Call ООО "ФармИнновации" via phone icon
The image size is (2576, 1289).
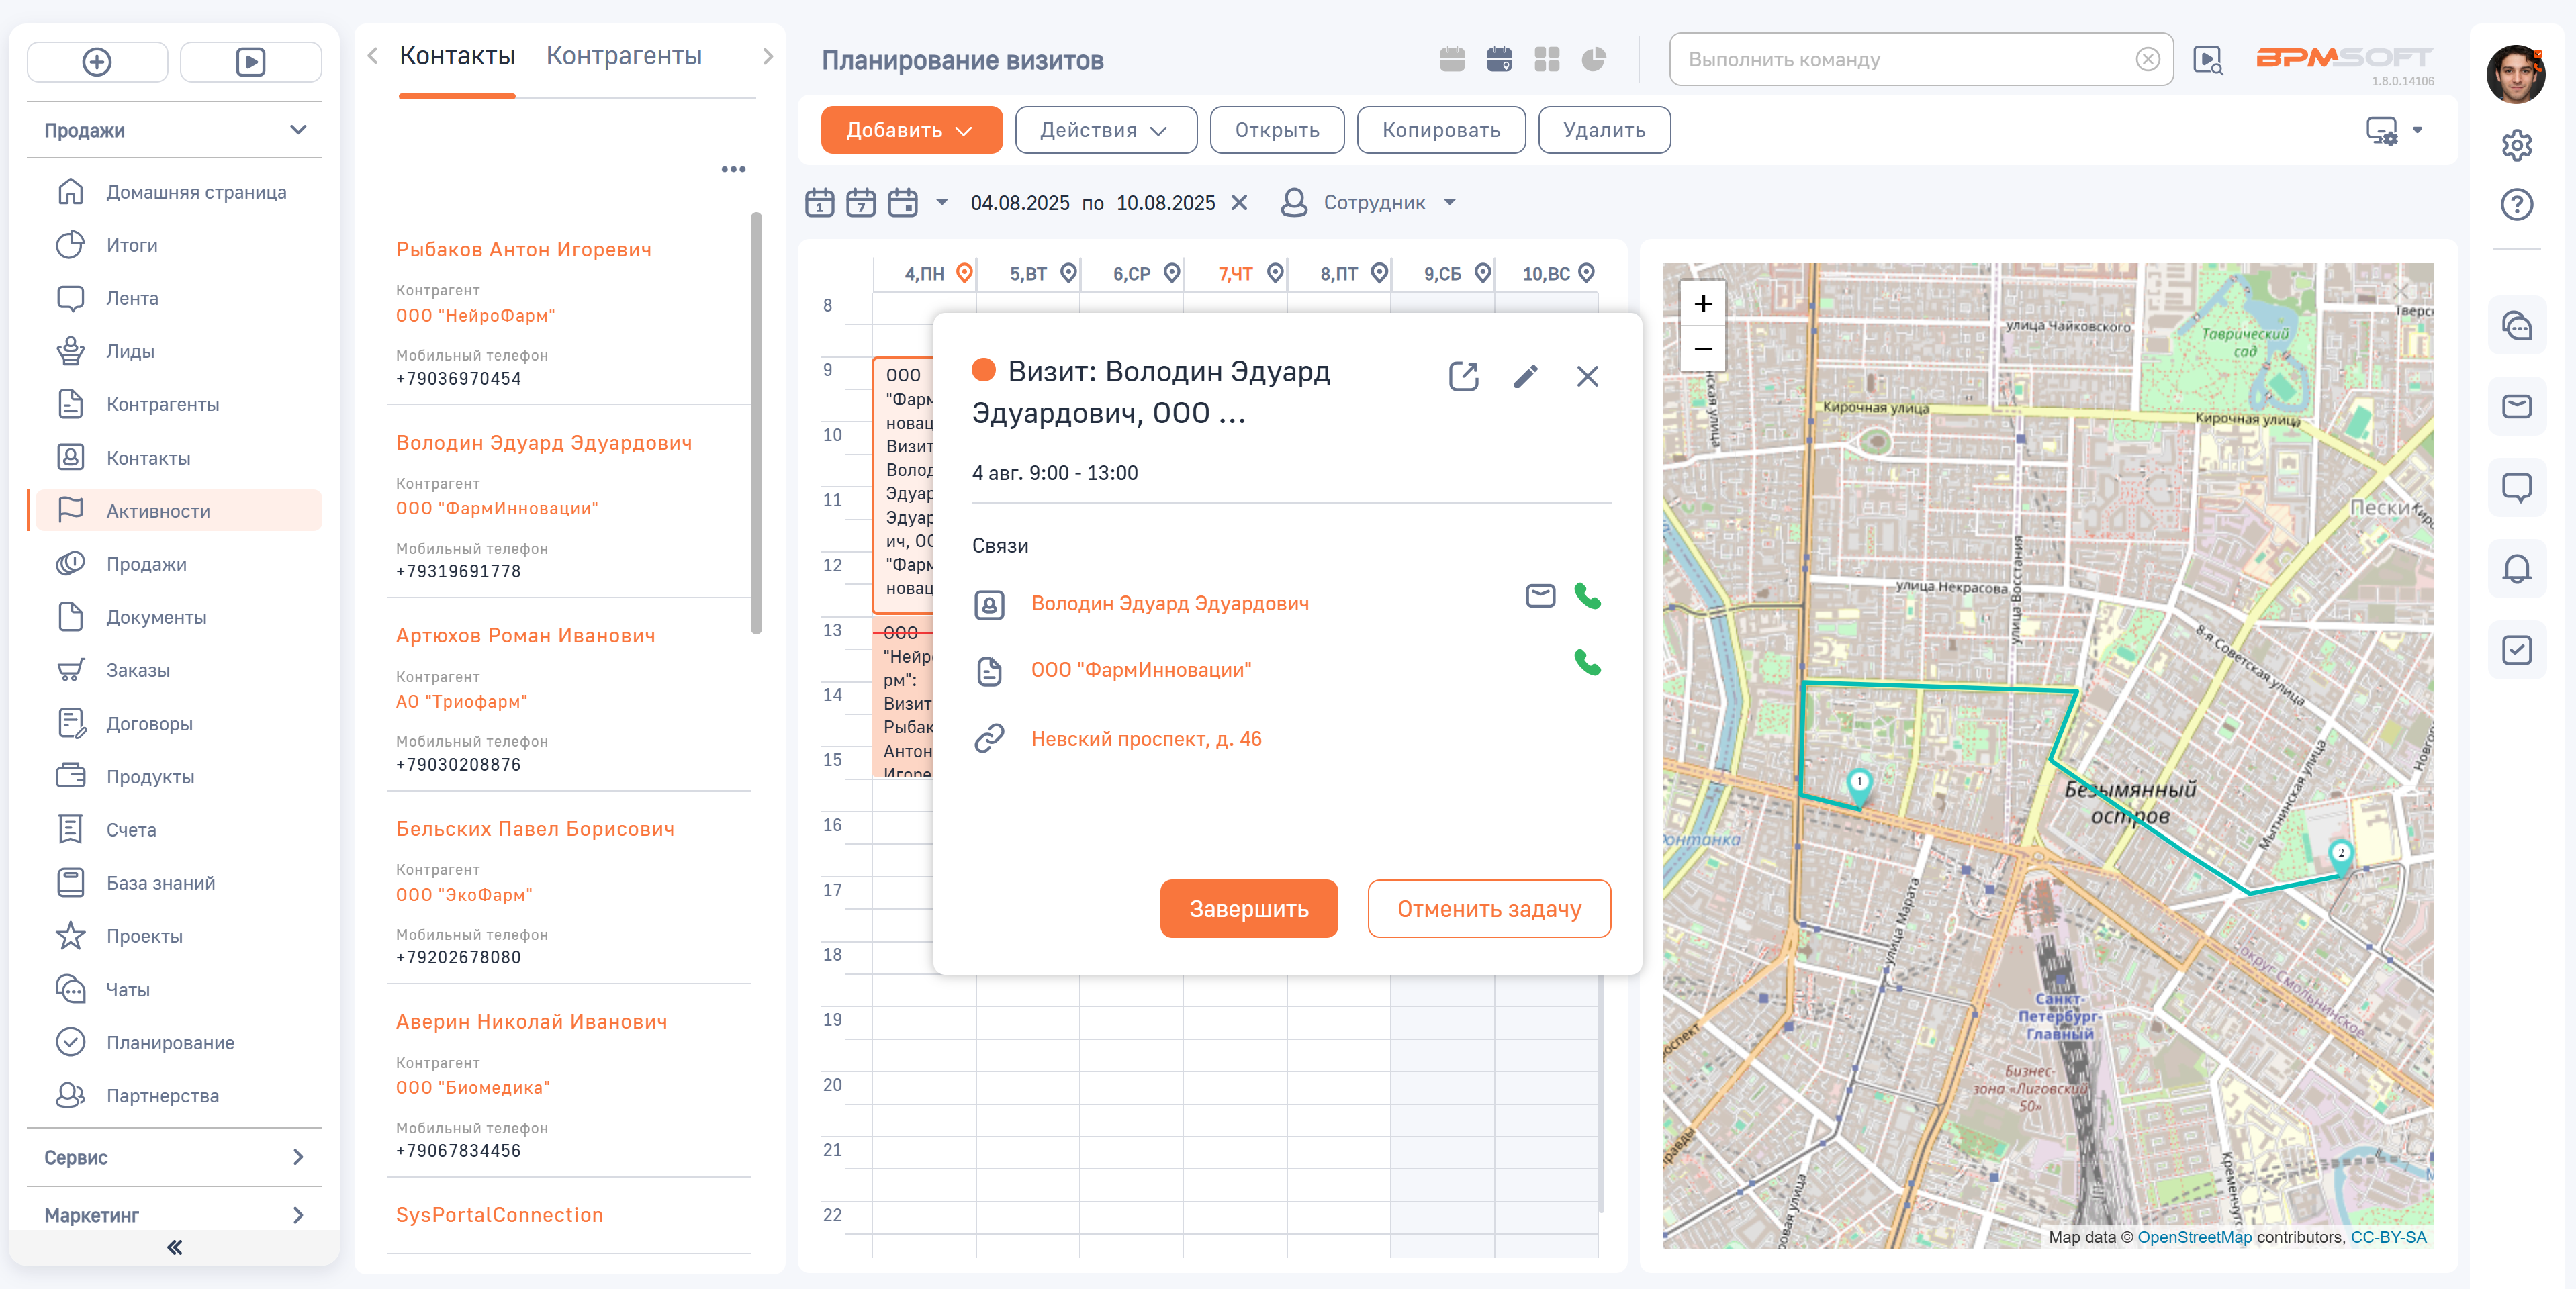point(1587,662)
